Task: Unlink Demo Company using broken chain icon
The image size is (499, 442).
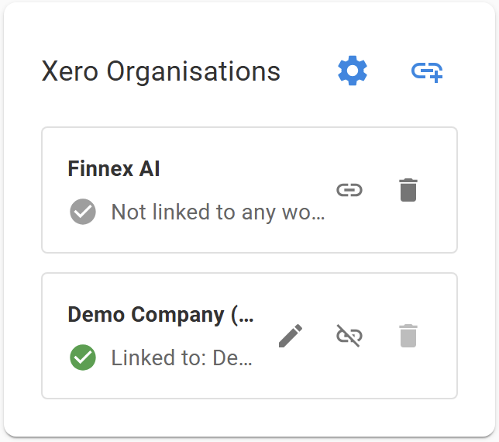Action: click(x=349, y=336)
